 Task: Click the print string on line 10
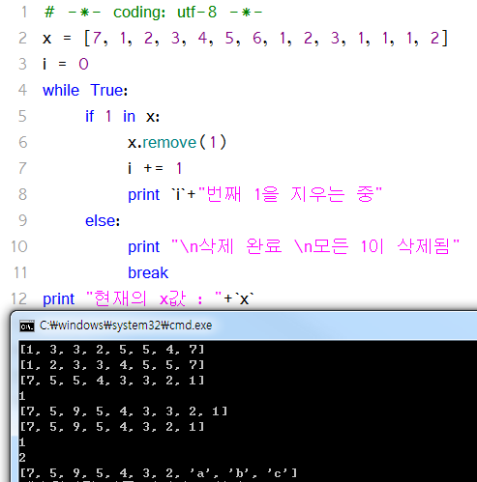coord(315,246)
